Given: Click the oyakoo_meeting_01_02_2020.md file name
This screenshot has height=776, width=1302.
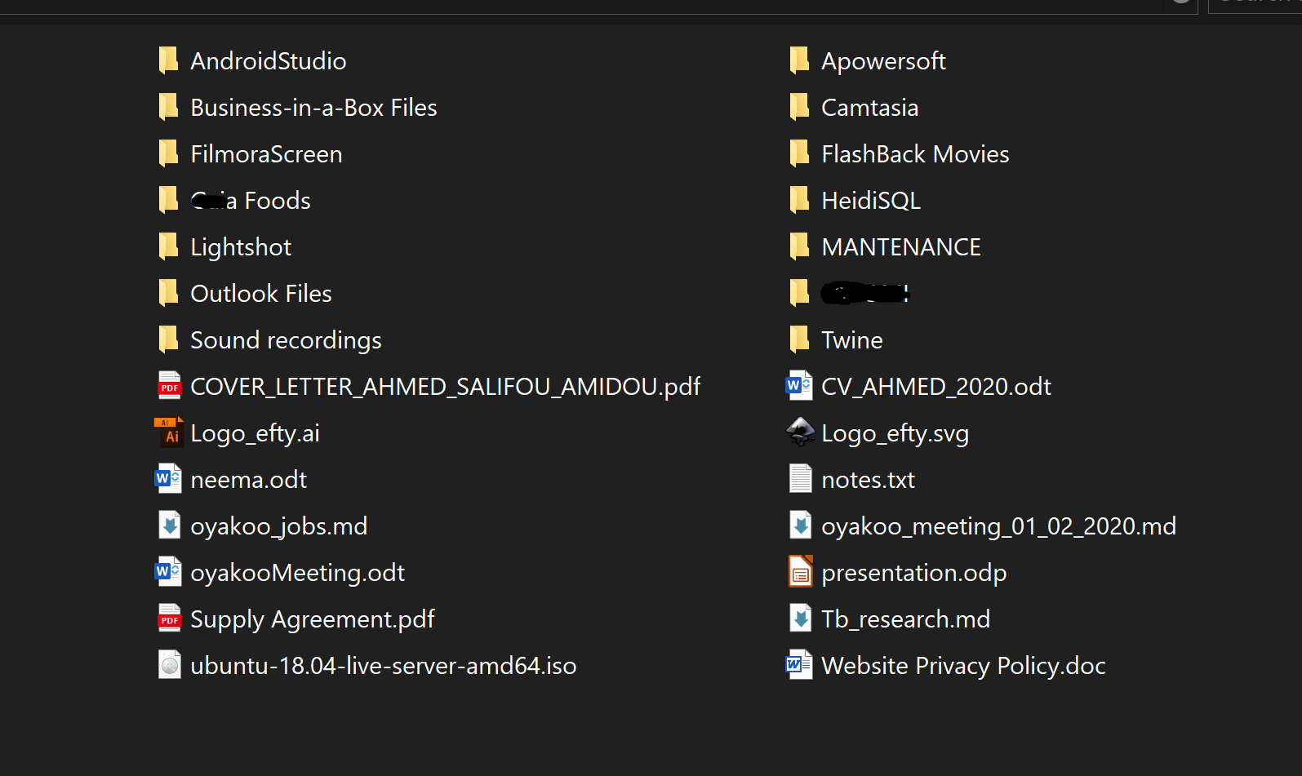Looking at the screenshot, I should click(998, 526).
